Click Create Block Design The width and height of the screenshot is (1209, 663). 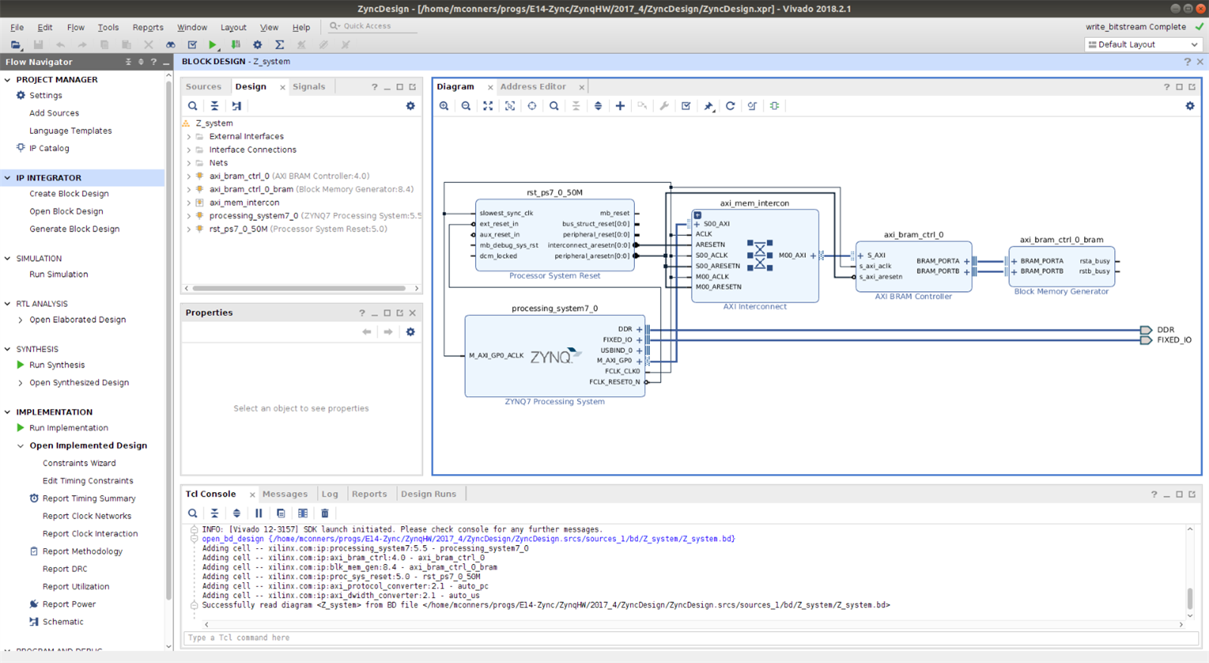point(69,194)
